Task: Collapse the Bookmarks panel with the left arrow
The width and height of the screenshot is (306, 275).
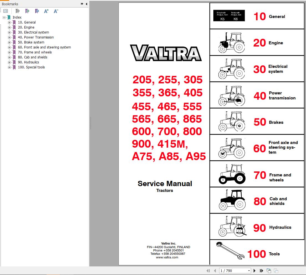Action: click(87, 4)
